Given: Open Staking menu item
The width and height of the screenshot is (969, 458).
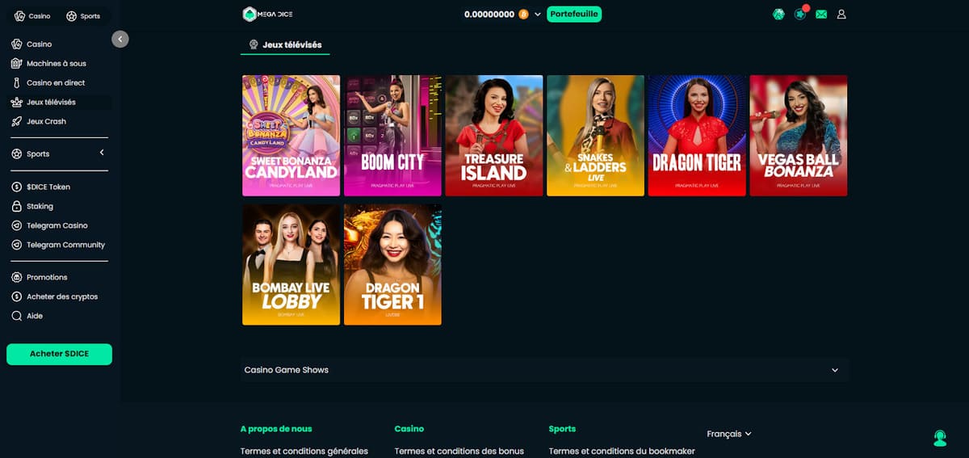Looking at the screenshot, I should pyautogui.click(x=40, y=207).
